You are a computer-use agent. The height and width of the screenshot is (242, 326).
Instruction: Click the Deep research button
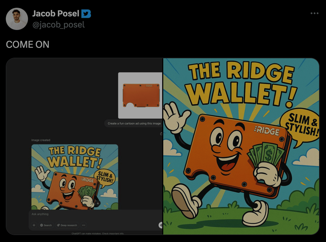tap(67, 225)
